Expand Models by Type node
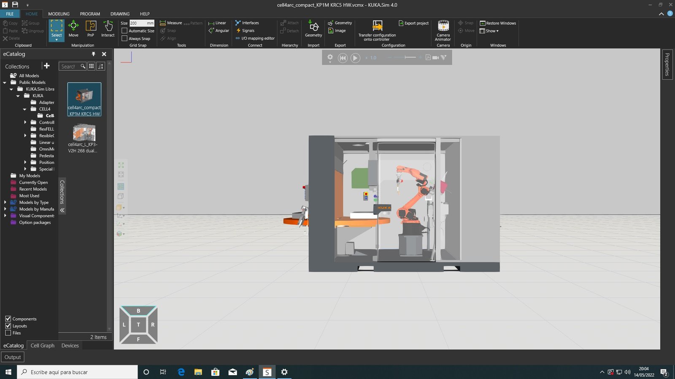 pyautogui.click(x=5, y=203)
